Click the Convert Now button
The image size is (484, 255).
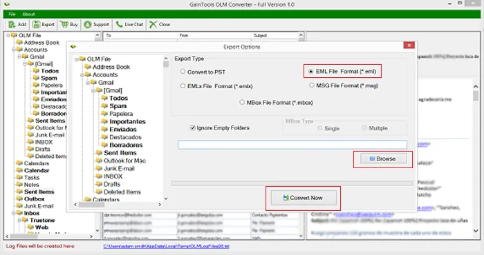coord(304,198)
